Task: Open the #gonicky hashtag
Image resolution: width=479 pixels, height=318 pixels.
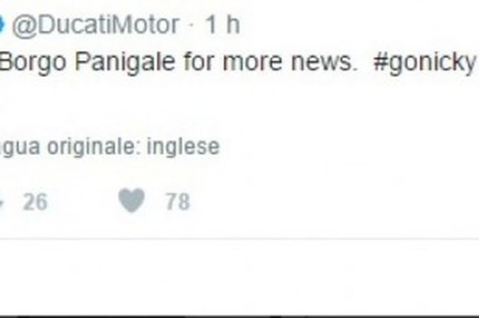Action: click(x=425, y=63)
